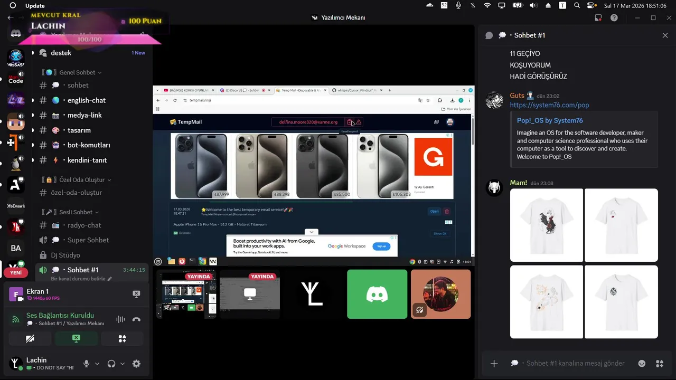
Task: Open Pop!_OS by System76 embed title
Action: pos(550,120)
